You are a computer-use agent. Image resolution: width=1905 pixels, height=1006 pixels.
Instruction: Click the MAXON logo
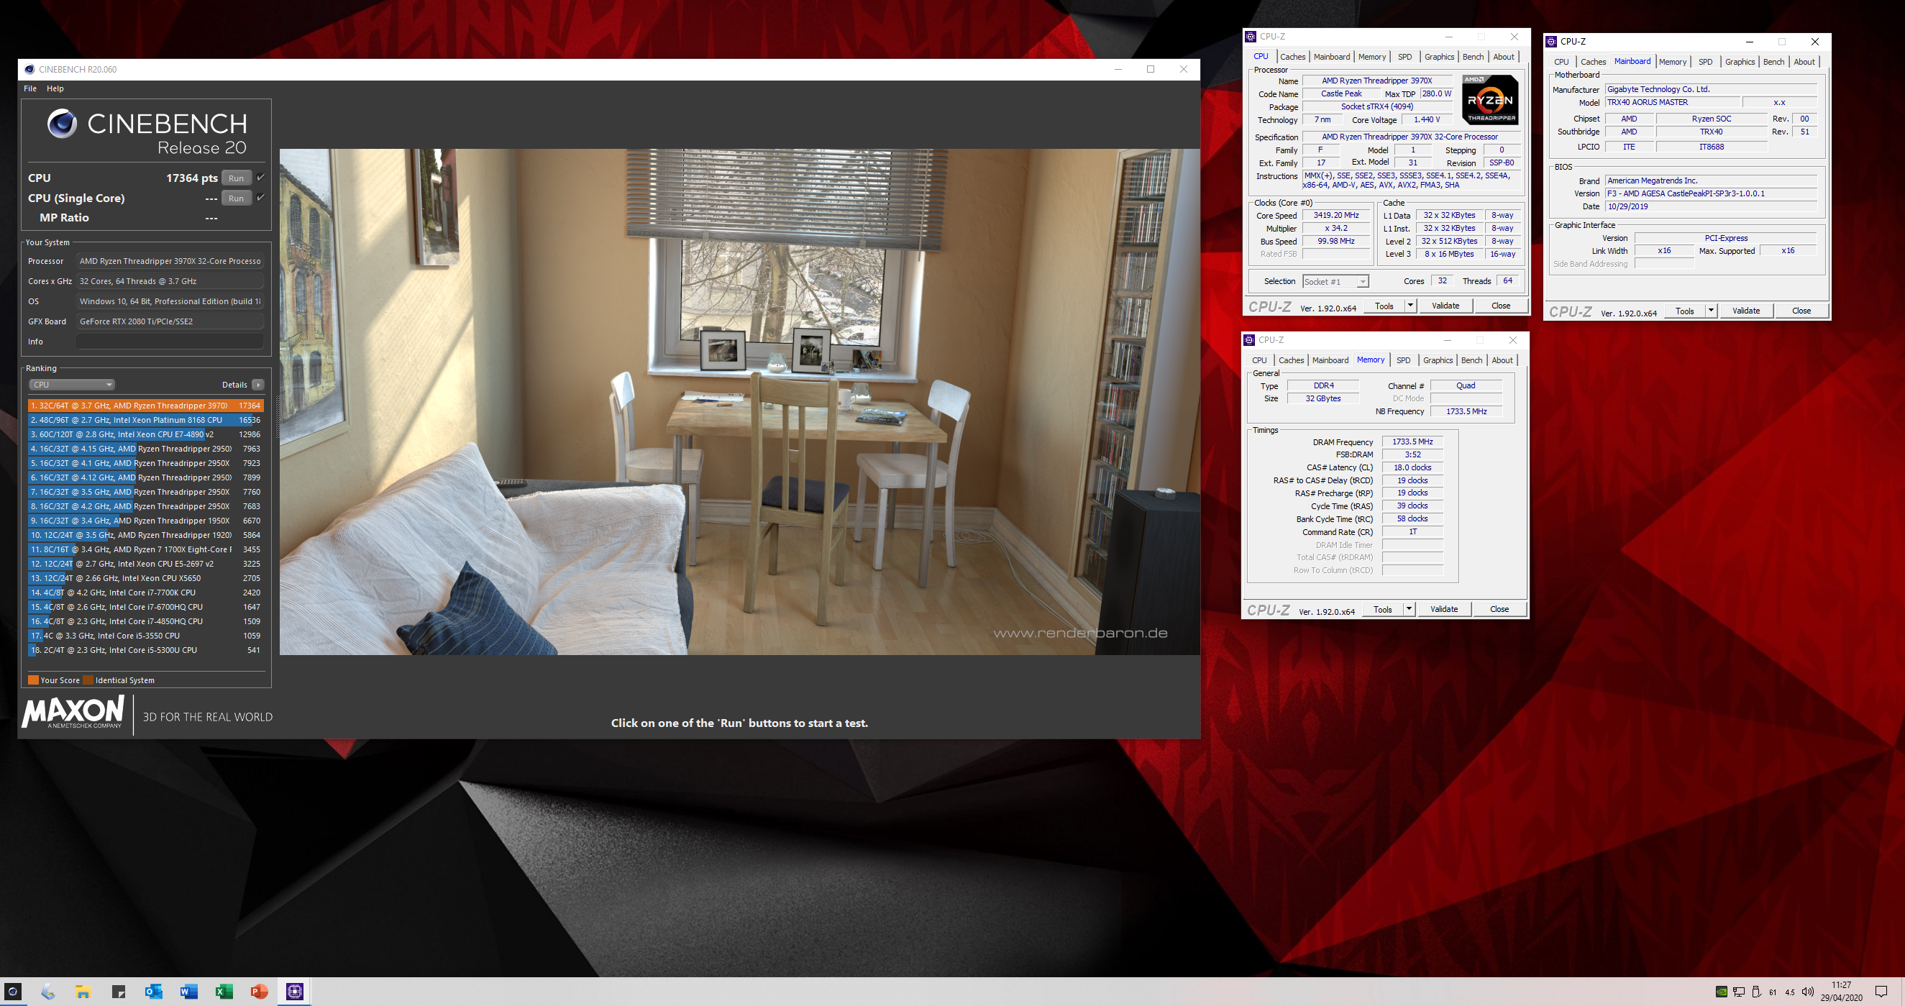point(73,713)
